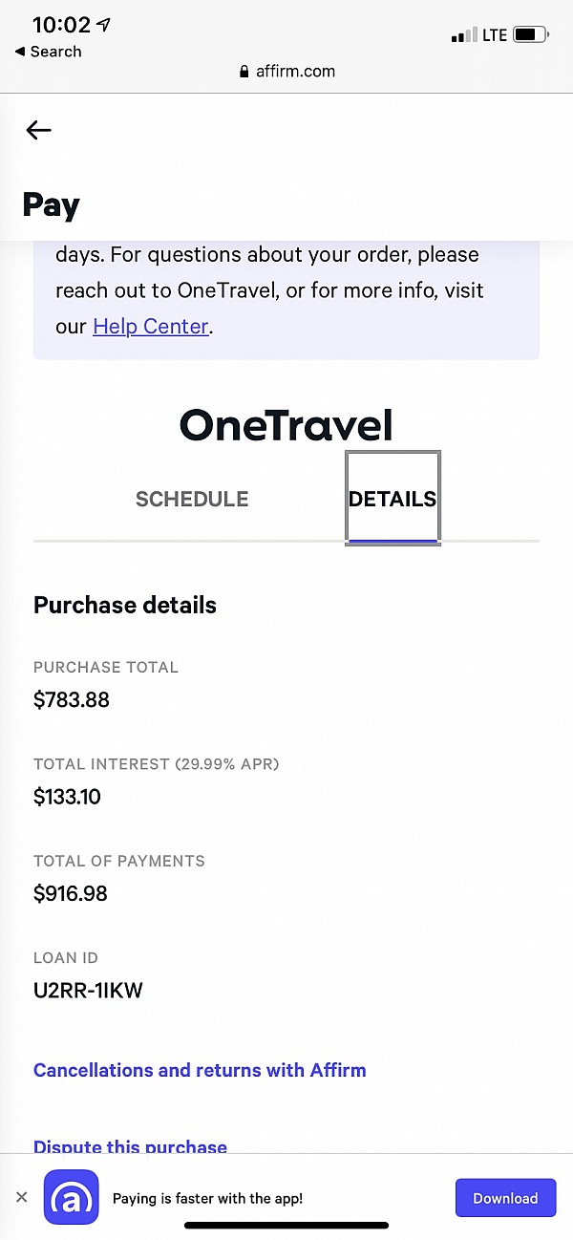The width and height of the screenshot is (573, 1240).
Task: Switch to the SCHEDULE tab
Action: (192, 499)
